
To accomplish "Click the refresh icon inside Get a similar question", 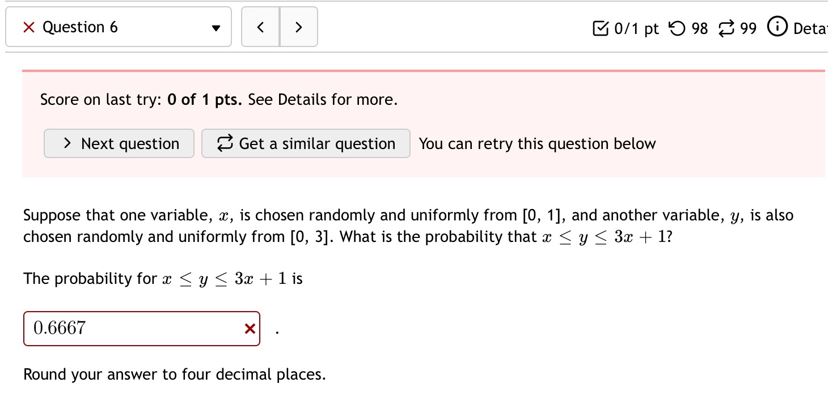I will [225, 143].
